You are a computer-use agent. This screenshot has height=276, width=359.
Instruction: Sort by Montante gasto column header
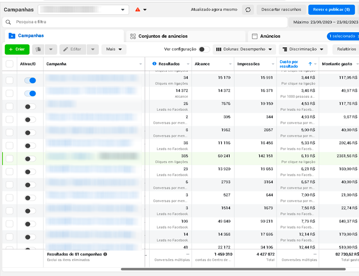[337, 64]
